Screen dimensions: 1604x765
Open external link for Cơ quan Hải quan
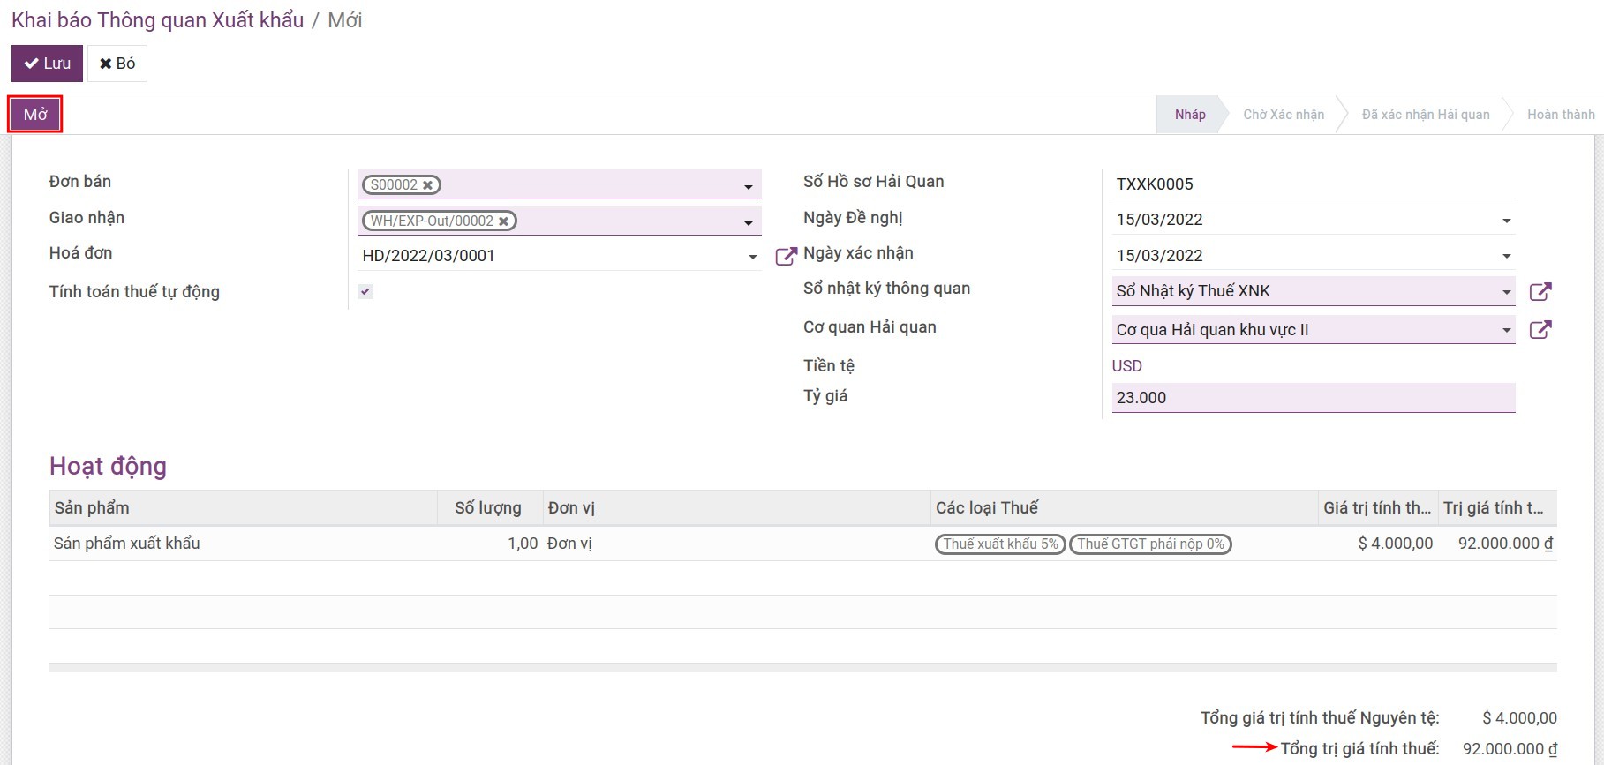pyautogui.click(x=1540, y=330)
